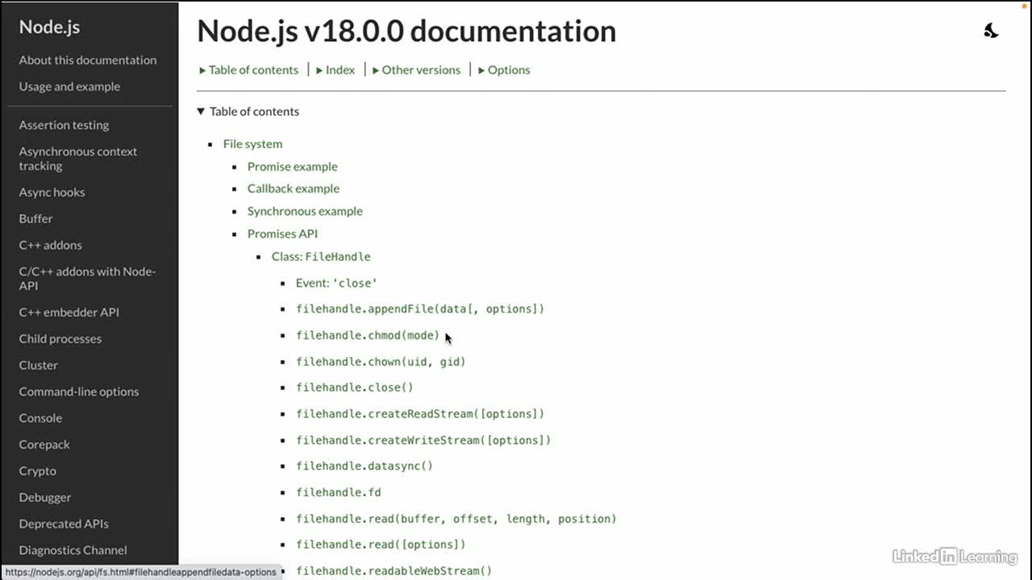Open filehandle.fd entry
Image resolution: width=1032 pixels, height=580 pixels.
coord(338,492)
